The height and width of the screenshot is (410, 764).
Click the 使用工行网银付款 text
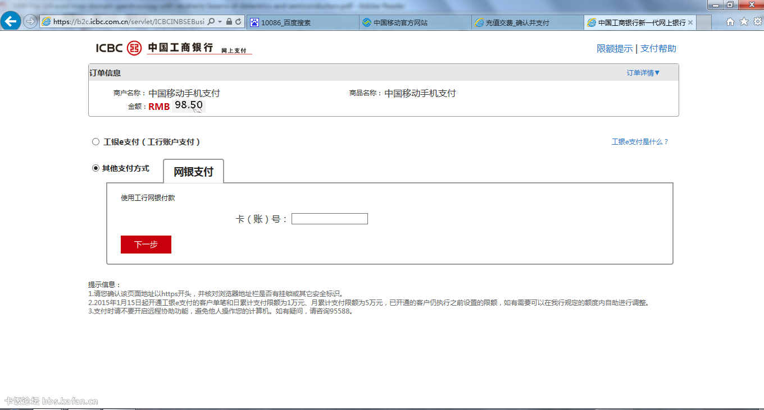[148, 198]
